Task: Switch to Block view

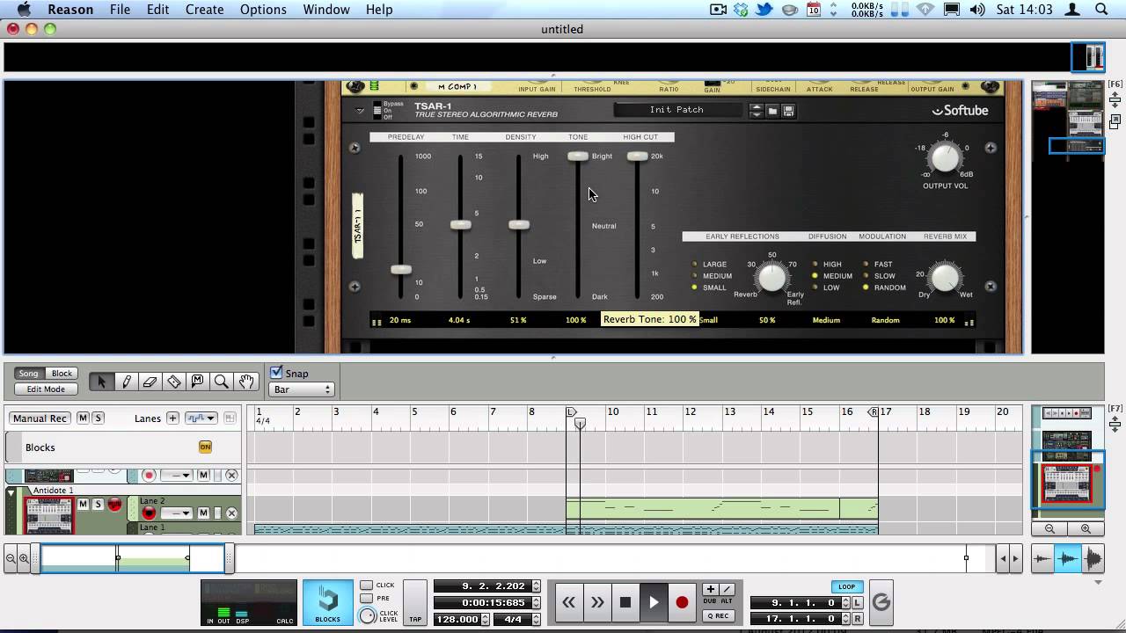Action: [62, 374]
